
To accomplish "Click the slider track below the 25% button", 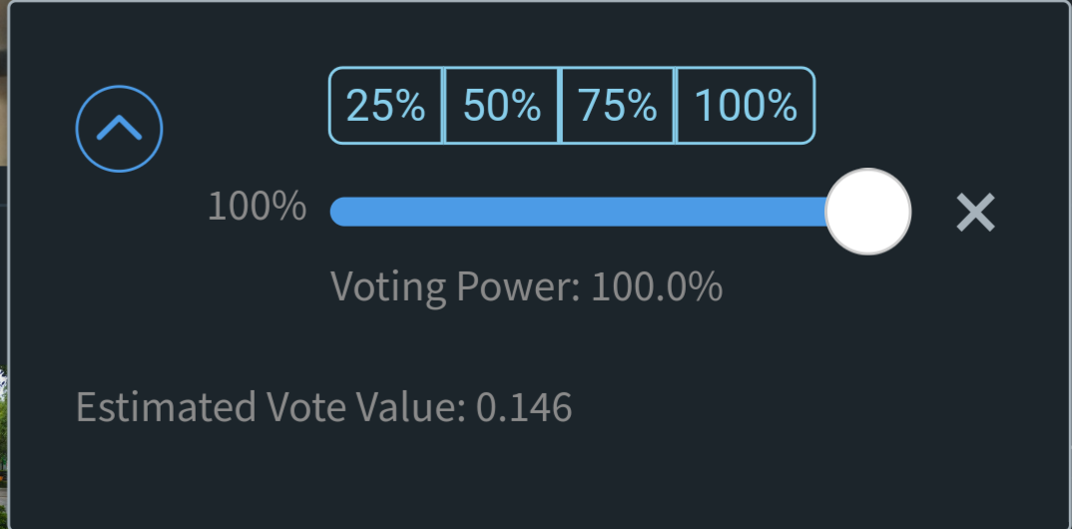I will pos(386,212).
